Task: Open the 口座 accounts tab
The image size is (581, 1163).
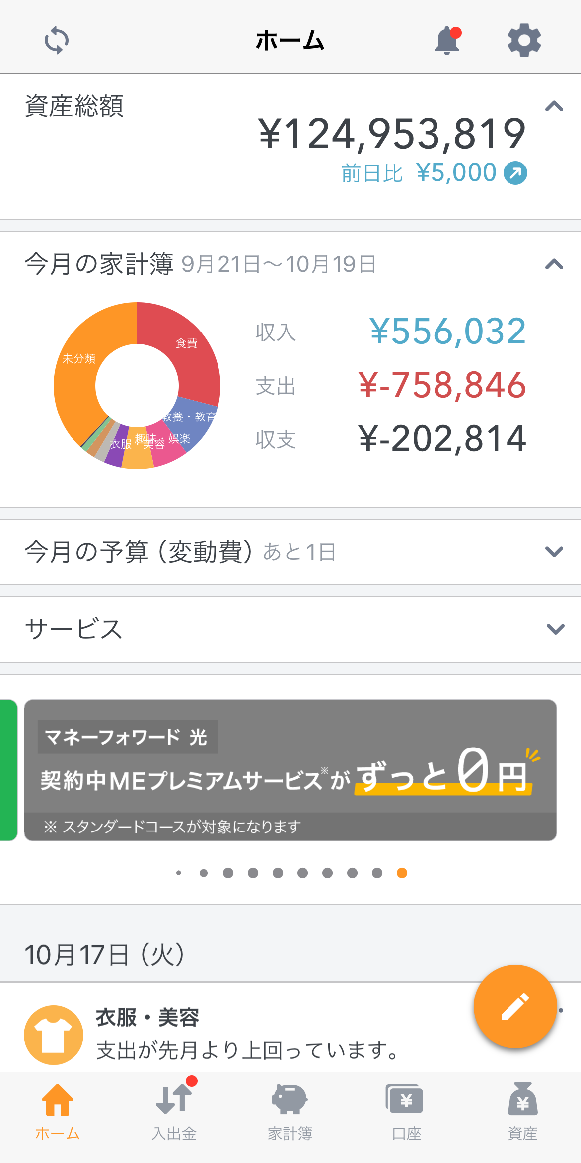Action: click(x=406, y=1112)
